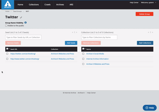The image size is (159, 112).
Task: Expand the collection Name select-all dropdown arrow
Action: (x=85, y=49)
